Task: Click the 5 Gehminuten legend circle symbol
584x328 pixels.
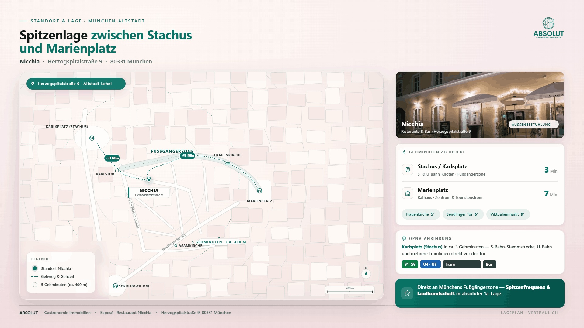Action: 35,285
